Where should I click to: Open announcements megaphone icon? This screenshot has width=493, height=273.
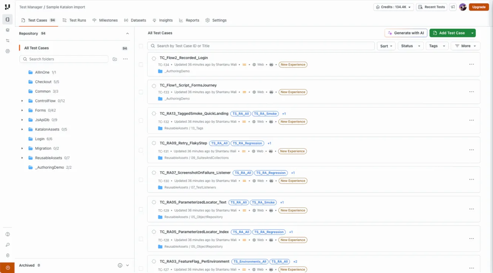point(453,7)
